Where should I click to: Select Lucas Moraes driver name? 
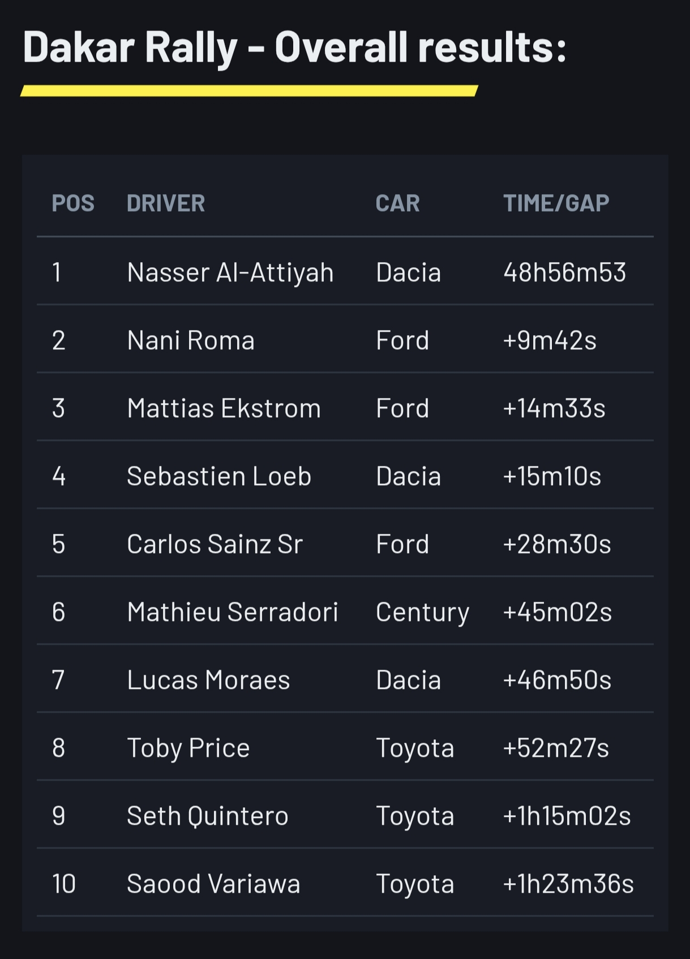coord(208,680)
